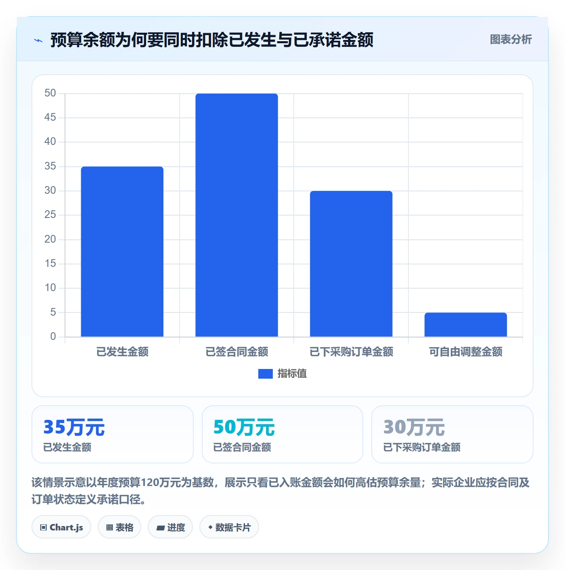Click the 可自由调整金额 bar in chart
This screenshot has width=565, height=570.
point(466,325)
